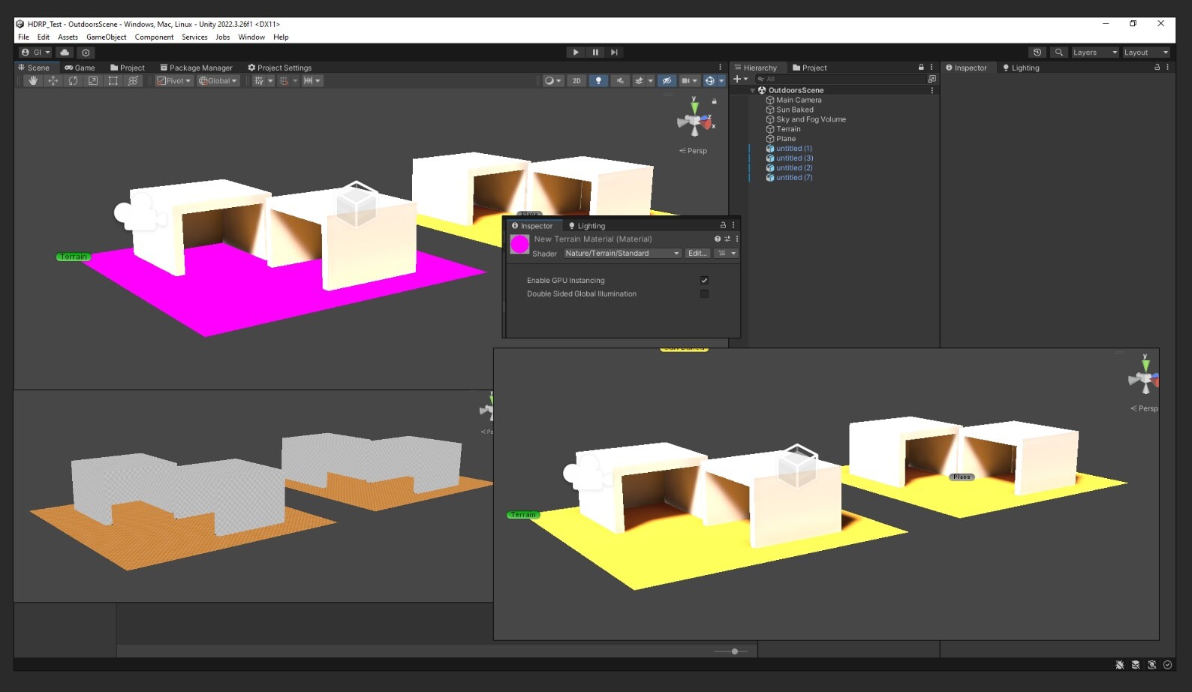The image size is (1192, 692).
Task: Switch to the Package Manager tab
Action: pyautogui.click(x=196, y=68)
